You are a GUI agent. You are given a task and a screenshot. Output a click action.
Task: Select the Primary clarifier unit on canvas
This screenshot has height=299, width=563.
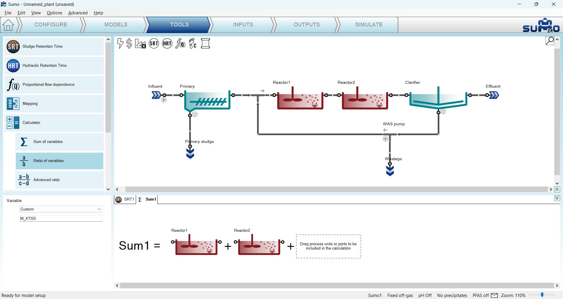tap(207, 101)
